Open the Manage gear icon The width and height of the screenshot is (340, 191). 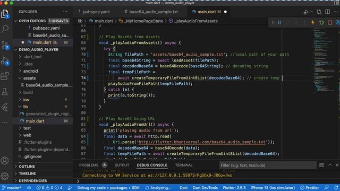pyautogui.click(x=5, y=176)
